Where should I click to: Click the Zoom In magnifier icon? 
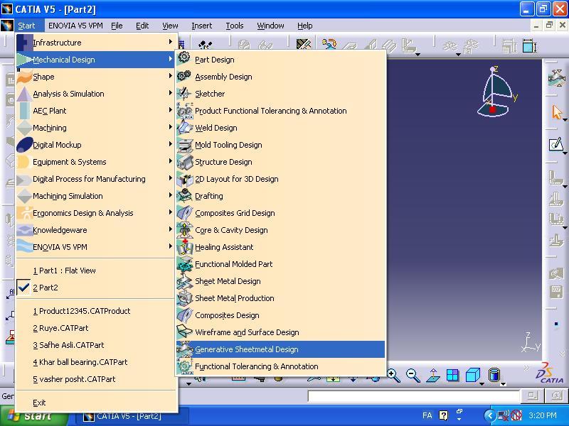coord(393,376)
